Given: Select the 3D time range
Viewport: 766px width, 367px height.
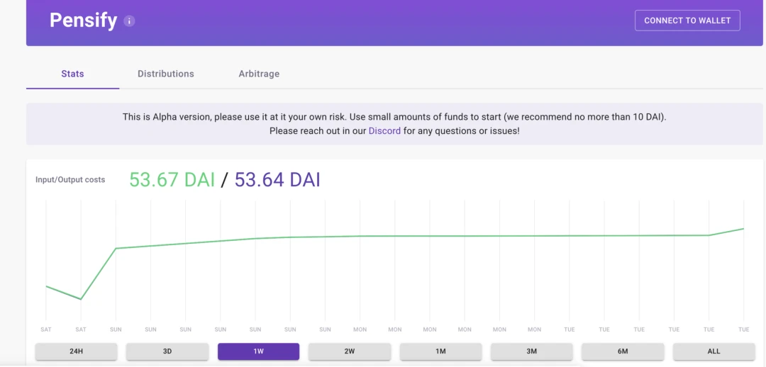Looking at the screenshot, I should click(167, 351).
